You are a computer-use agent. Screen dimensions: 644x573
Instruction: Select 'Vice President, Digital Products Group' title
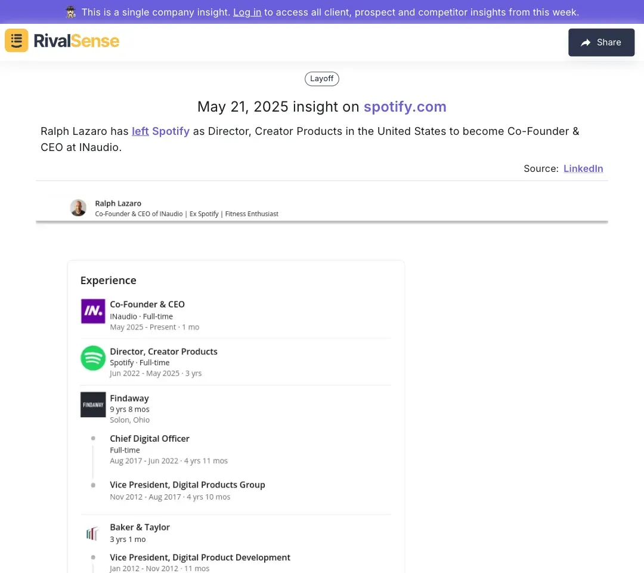tap(187, 485)
